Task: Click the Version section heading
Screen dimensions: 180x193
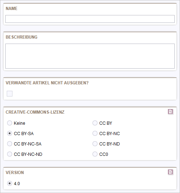Action: pos(15,173)
